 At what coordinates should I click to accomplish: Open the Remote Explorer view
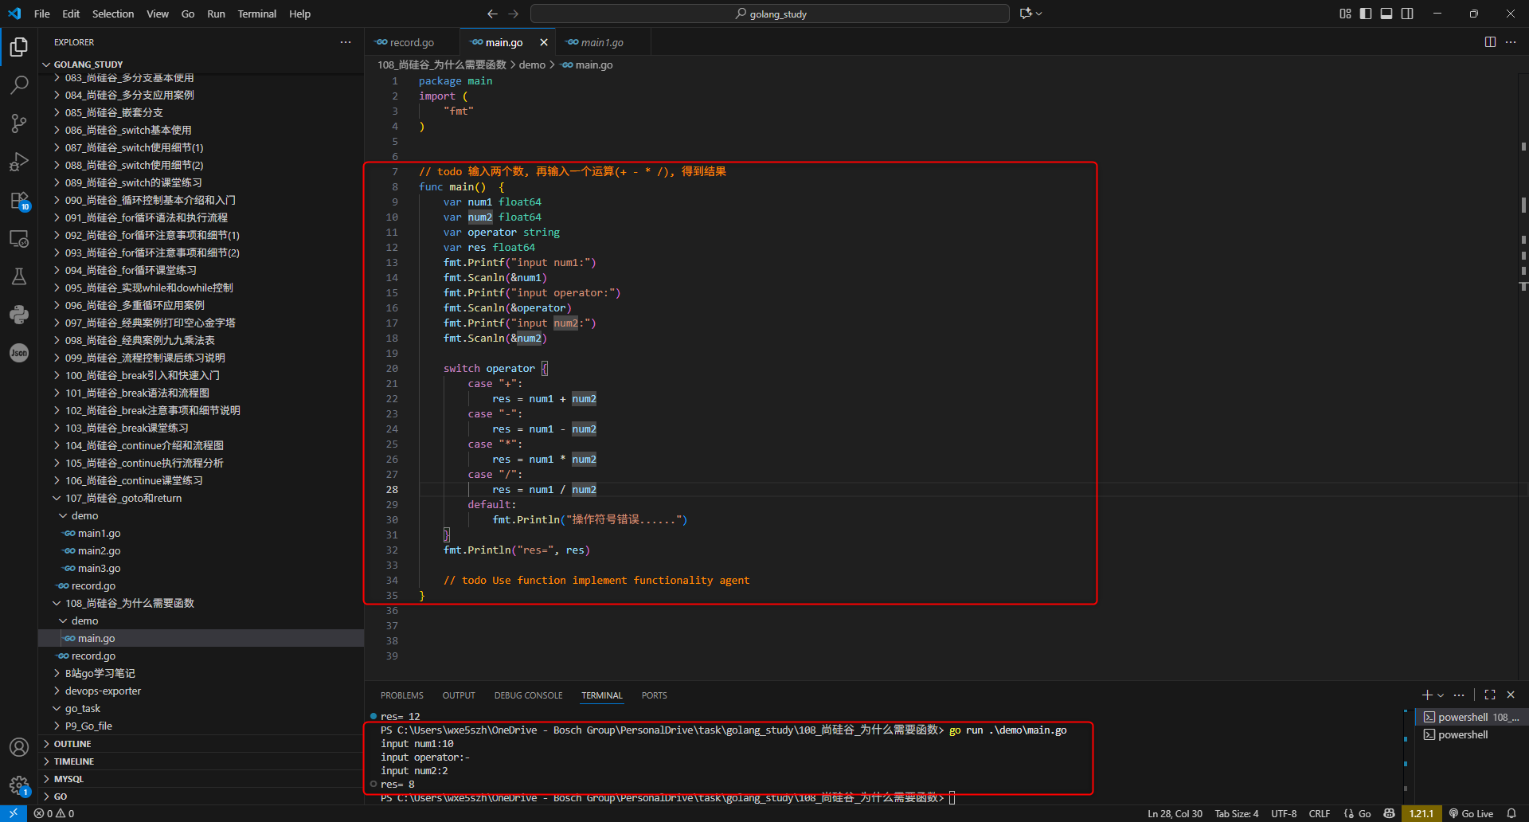[19, 238]
